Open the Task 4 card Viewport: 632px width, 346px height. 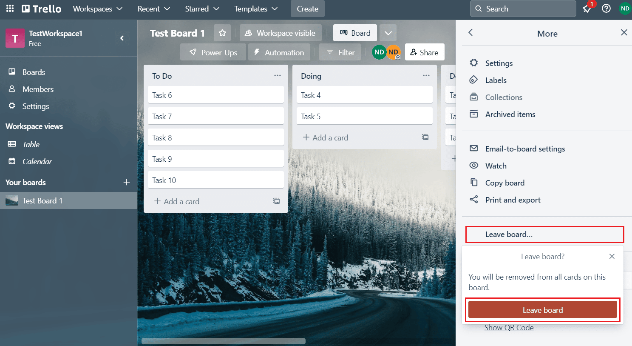tap(365, 95)
